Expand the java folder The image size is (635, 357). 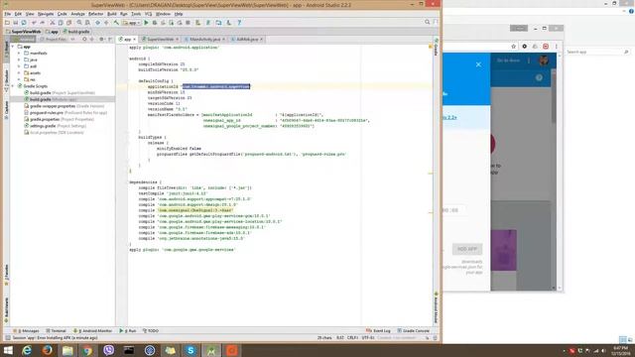tap(19, 59)
